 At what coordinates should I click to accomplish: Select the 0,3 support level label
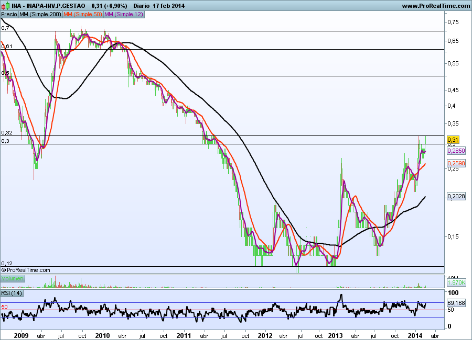5,141
